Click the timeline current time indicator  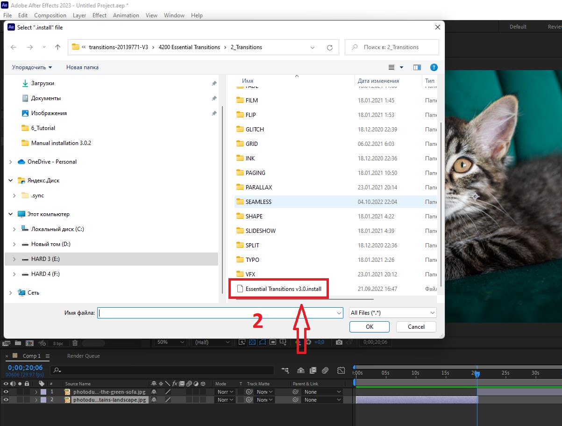(477, 374)
